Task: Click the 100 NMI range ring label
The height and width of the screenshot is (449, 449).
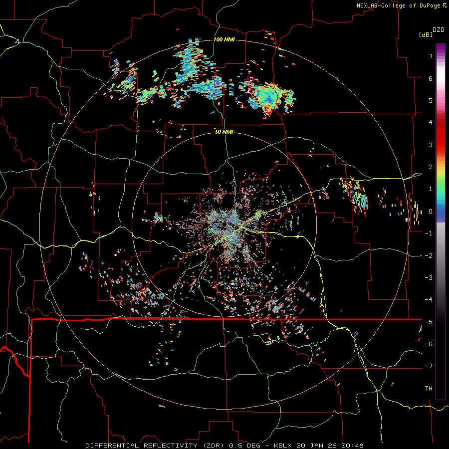Action: pos(224,39)
